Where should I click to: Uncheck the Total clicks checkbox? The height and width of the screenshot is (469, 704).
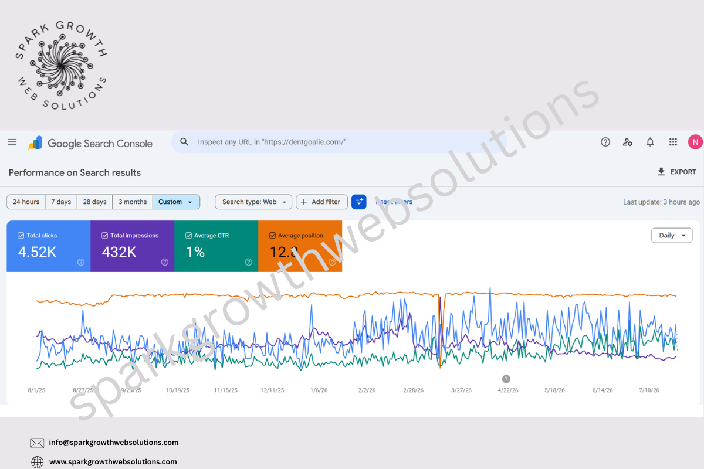pos(21,236)
